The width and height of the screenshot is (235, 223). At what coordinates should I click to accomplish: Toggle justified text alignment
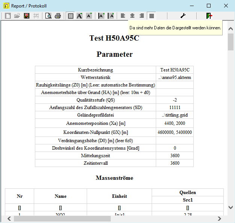coord(152,16)
